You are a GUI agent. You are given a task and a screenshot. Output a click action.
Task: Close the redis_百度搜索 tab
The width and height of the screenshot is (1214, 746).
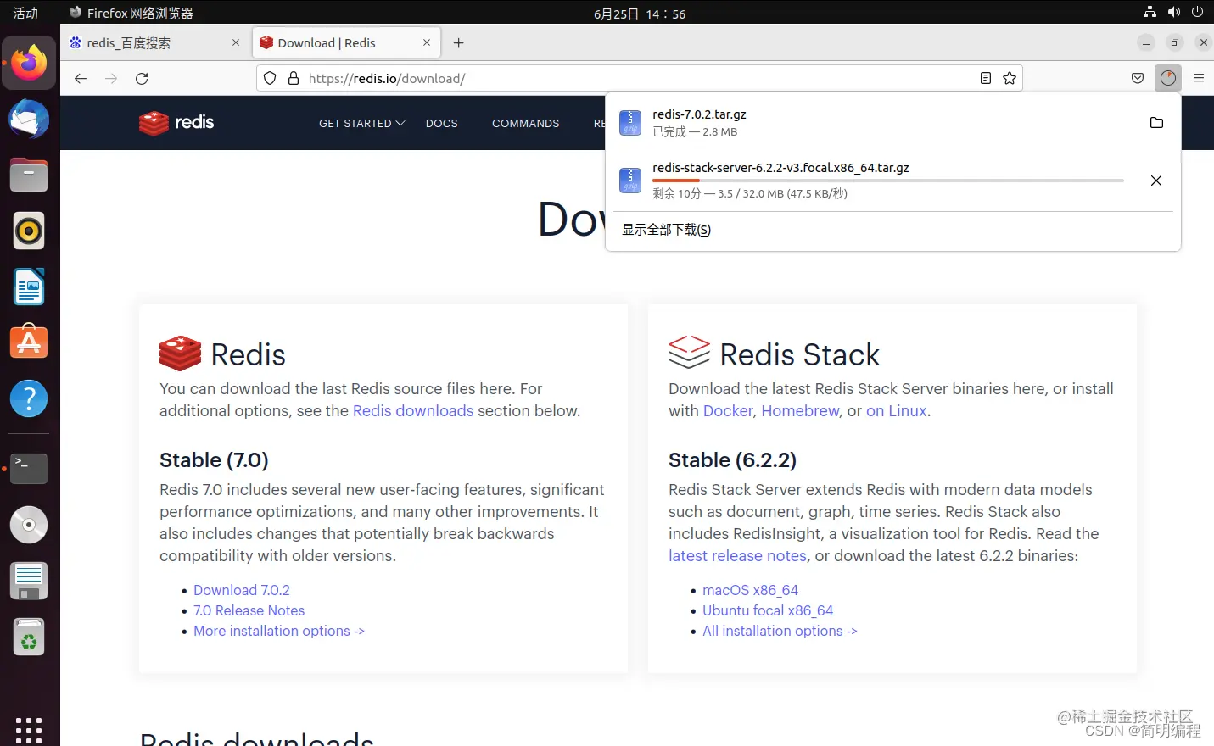[x=236, y=42]
